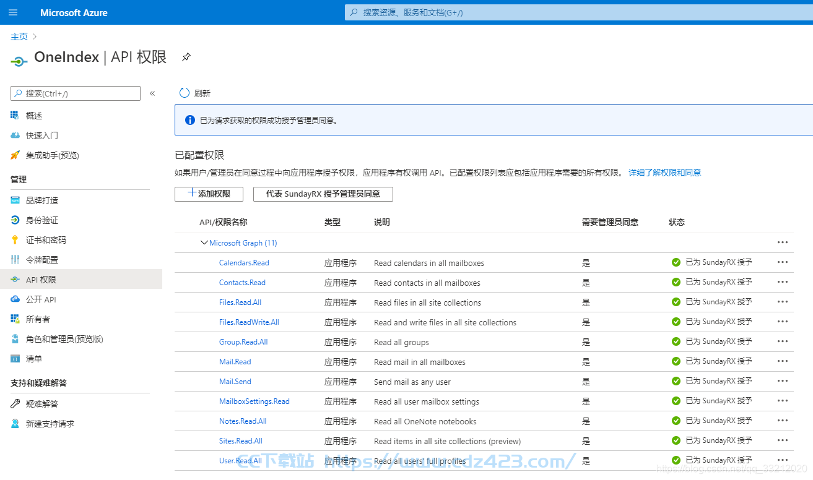Viewport: 813px width, 480px height.
Task: Open the Calendars.Read permission link
Action: (244, 263)
